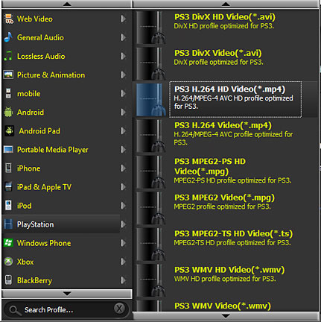
Task: Click profile list scroll-down arrow bar
Action: (x=226, y=316)
